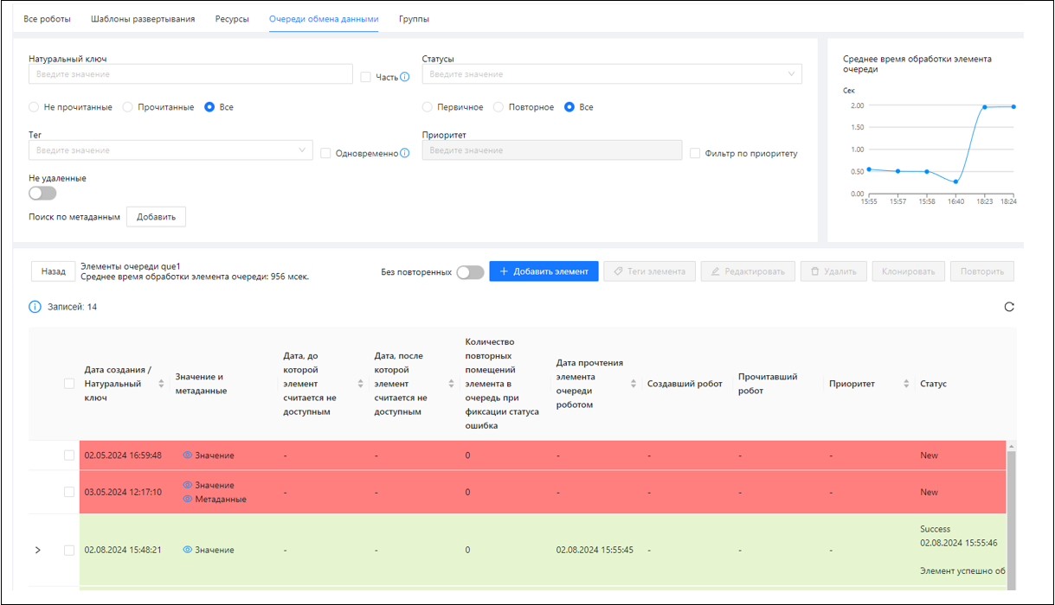View Значение of the 02.08.2024 15:48:21 row
Image resolution: width=1055 pixels, height=605 pixels.
(x=208, y=550)
